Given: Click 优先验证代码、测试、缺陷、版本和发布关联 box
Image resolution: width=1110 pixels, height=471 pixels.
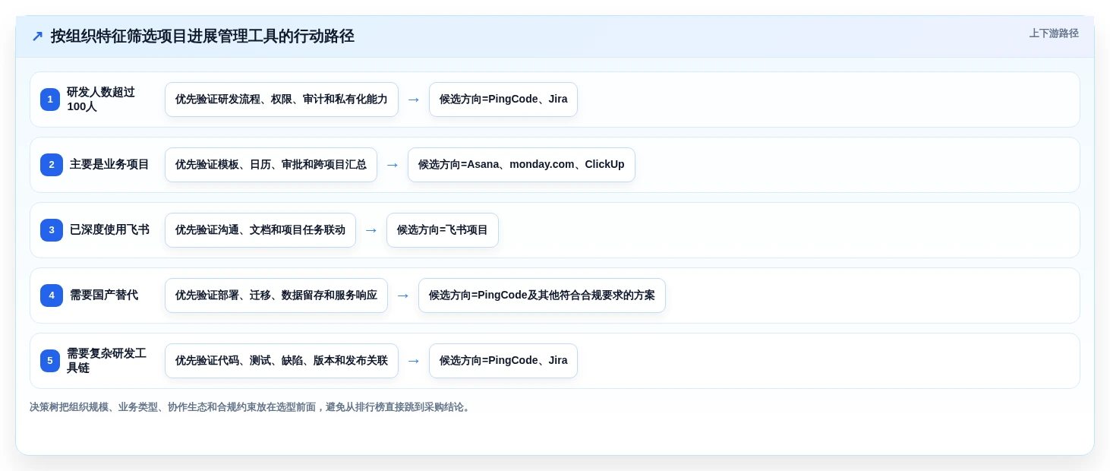Looking at the screenshot, I should click(282, 361).
